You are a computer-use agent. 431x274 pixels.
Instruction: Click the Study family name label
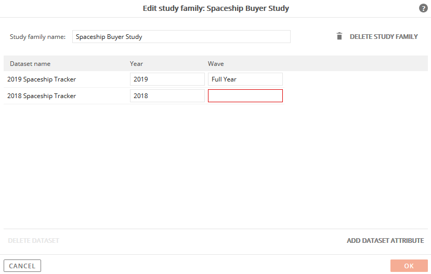[x=37, y=37]
